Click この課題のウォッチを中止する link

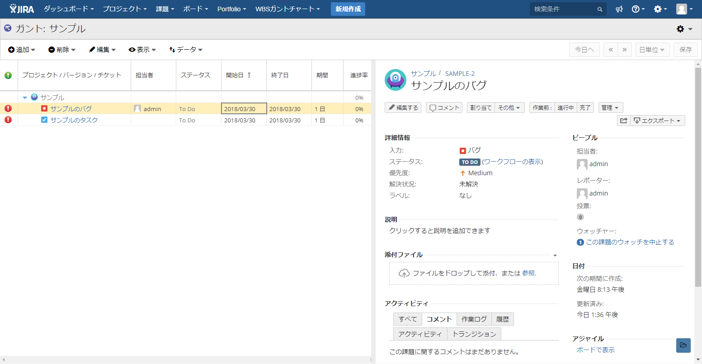point(630,242)
